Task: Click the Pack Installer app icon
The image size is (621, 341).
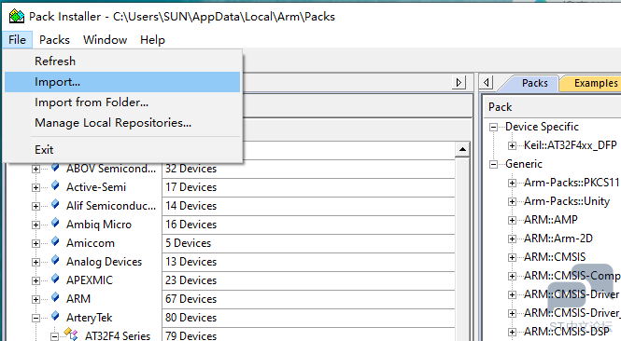Action: (17, 17)
